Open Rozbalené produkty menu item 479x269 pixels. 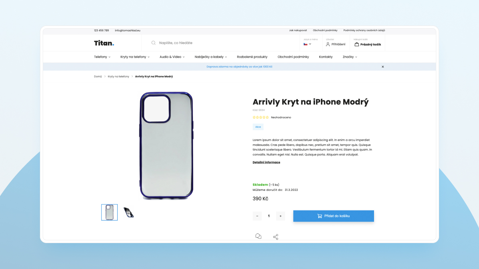pos(252,57)
